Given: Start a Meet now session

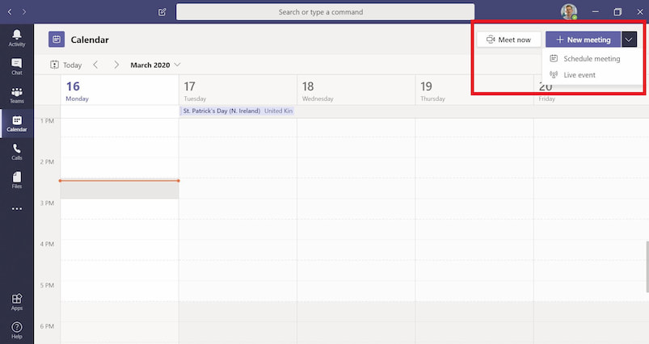Looking at the screenshot, I should coord(508,40).
